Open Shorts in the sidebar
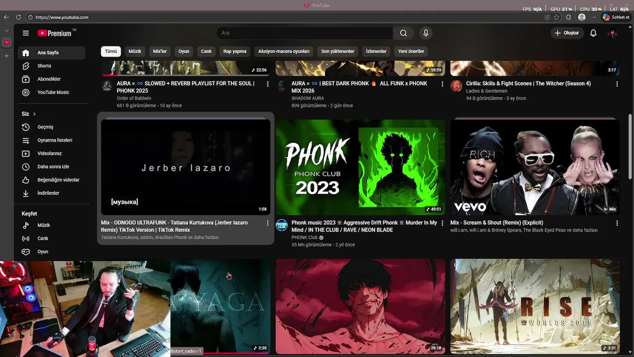634x357 pixels. point(52,66)
